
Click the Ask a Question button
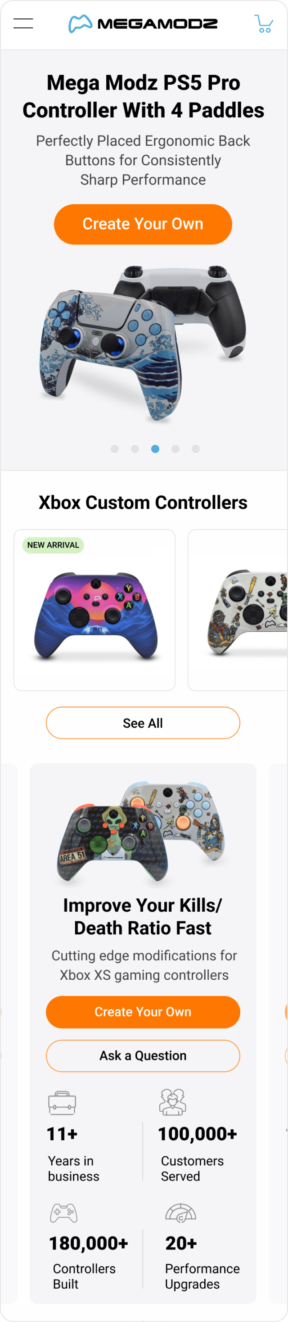pos(143,1055)
